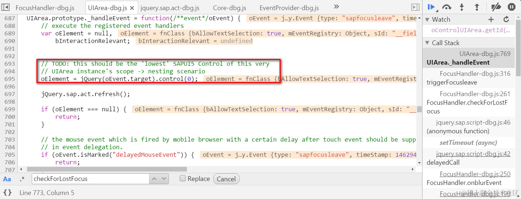Screen dimensions: 521x199
Task: Go to next search match
Action: tap(164, 179)
